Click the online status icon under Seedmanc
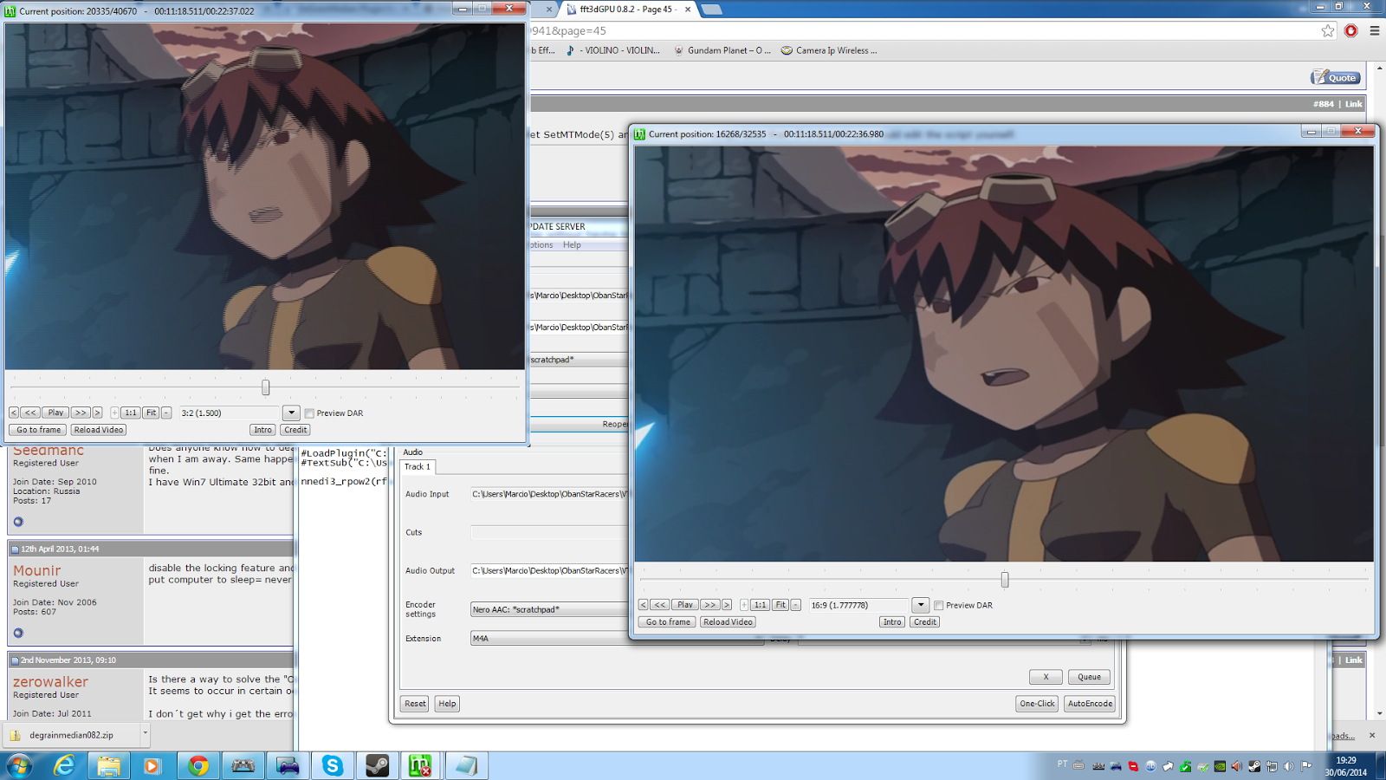 18,522
